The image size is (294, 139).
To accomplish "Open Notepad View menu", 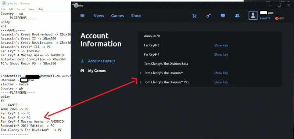I will tap(32, 9).
